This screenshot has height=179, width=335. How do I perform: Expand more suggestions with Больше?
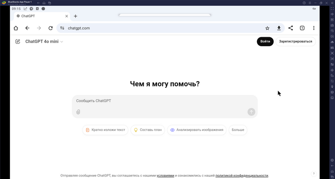pyautogui.click(x=238, y=130)
